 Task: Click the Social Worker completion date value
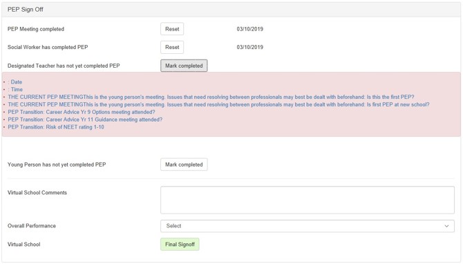coord(249,47)
